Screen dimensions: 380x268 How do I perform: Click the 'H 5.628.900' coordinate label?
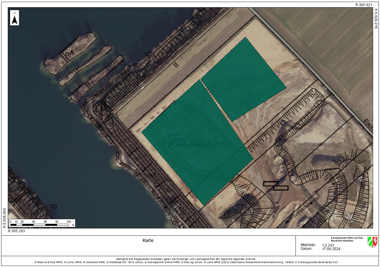point(4,218)
